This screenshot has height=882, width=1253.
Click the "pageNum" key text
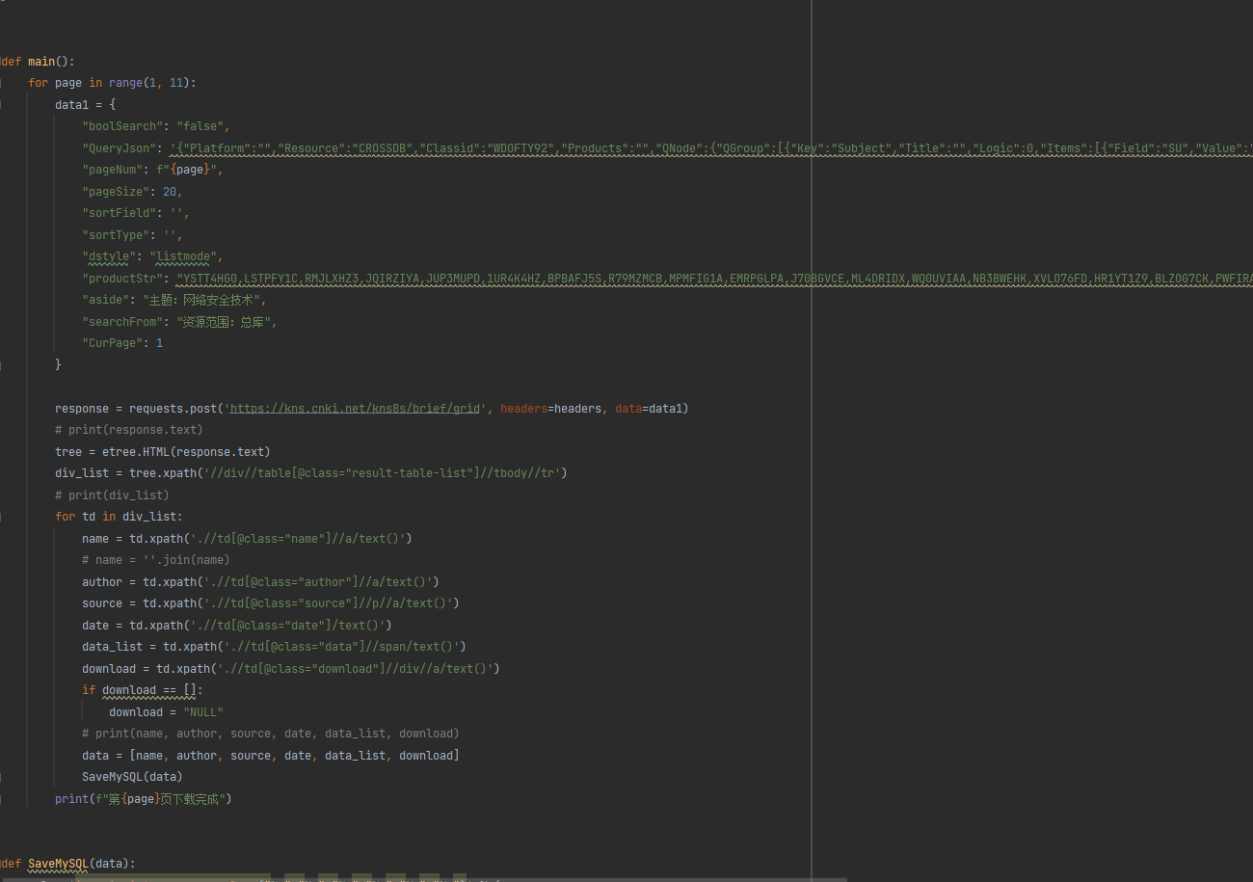point(112,170)
